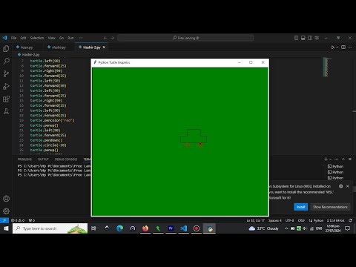Open the Search view in activity bar
The width and height of the screenshot is (356, 267).
tap(6, 61)
